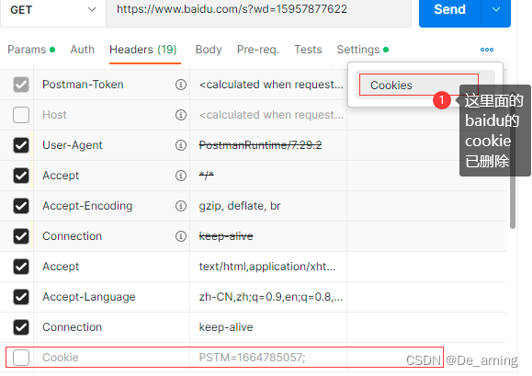Uncheck the User-Agent header checkbox

pyautogui.click(x=21, y=145)
